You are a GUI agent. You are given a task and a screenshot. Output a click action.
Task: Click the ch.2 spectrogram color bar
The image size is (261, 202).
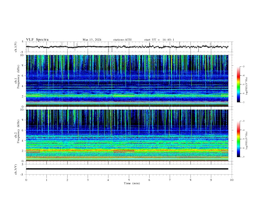(239, 139)
